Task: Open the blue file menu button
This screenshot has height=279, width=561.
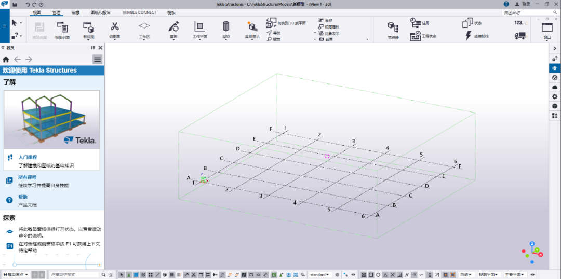Action: (4, 26)
